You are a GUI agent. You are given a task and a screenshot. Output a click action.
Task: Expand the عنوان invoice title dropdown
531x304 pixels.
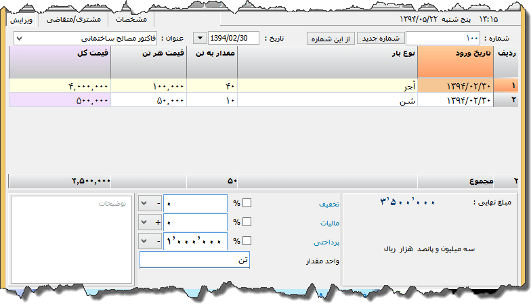[18, 39]
